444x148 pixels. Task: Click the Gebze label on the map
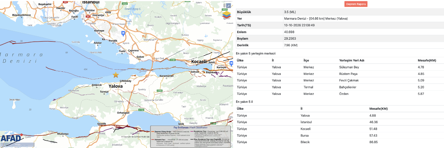tap(140, 57)
